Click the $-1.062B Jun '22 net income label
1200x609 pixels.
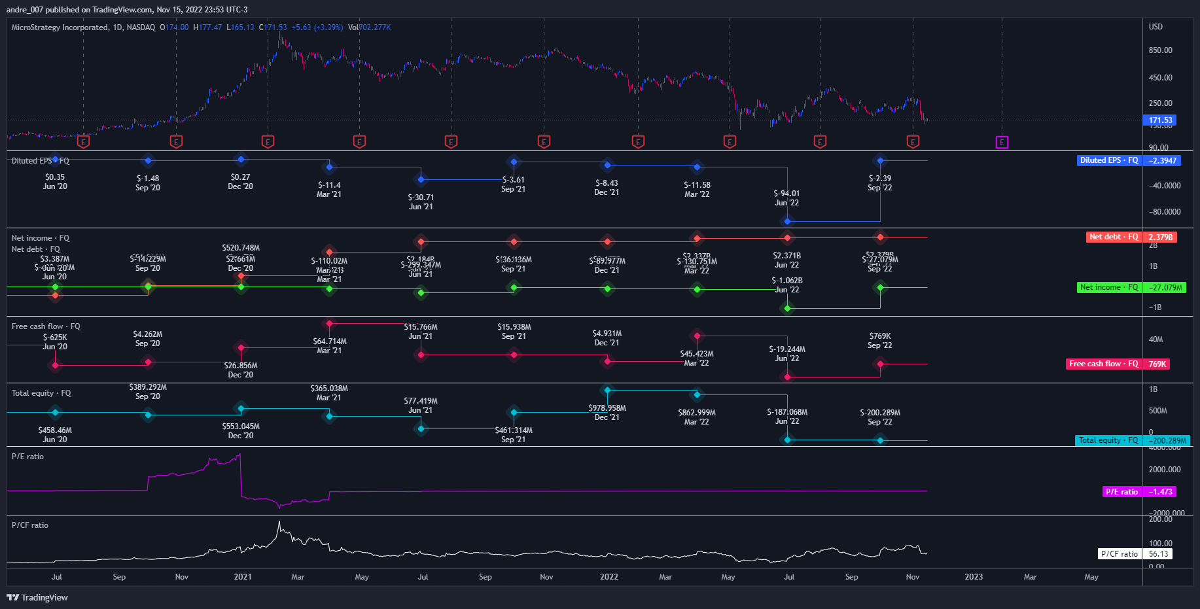pos(787,285)
